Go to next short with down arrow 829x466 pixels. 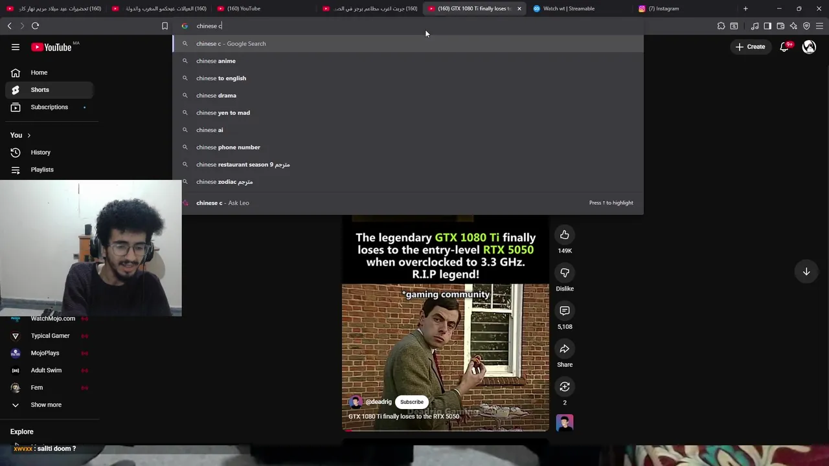click(x=806, y=272)
